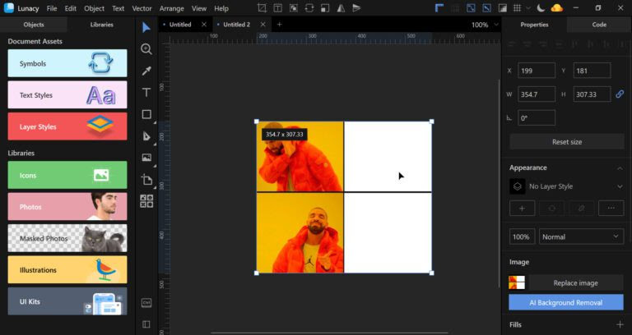Click the scale icon in top toolbar
Viewport: 632px width, 335px height.
(x=325, y=8)
